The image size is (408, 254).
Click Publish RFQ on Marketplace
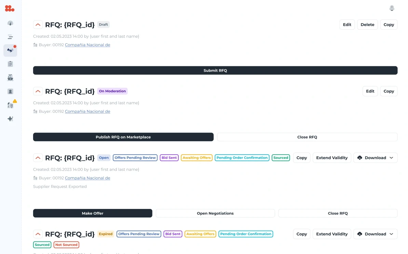pyautogui.click(x=123, y=137)
